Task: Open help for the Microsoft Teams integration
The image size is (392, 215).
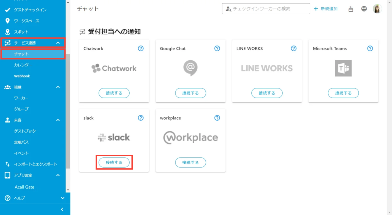Action: point(370,49)
